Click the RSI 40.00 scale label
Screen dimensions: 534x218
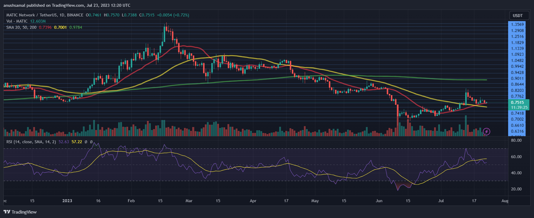516,173
